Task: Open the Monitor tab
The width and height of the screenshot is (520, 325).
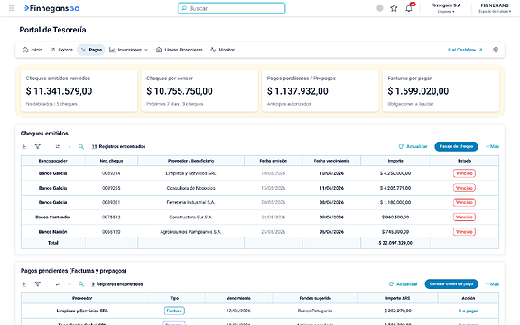Action: point(222,50)
